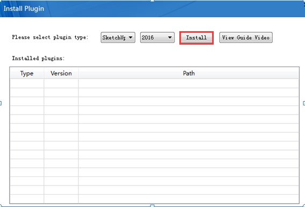The height and width of the screenshot is (207, 305).
Task: Select the last row of the plugins table
Action: click(155, 198)
